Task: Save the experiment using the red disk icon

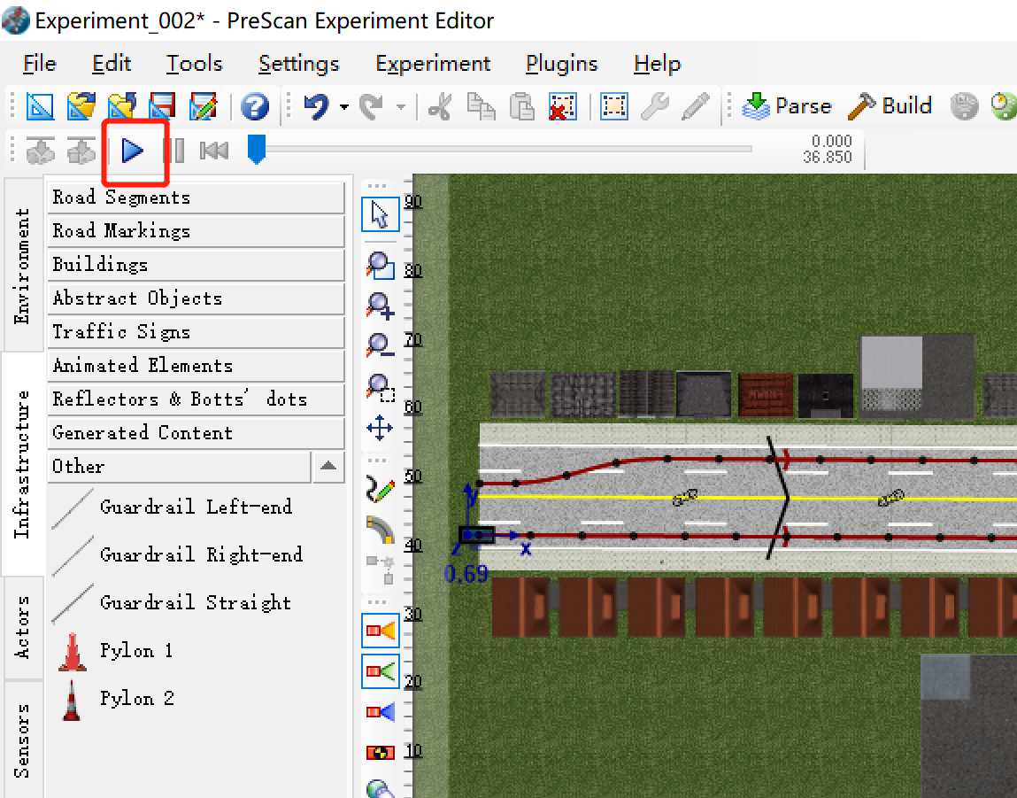Action: 162,106
